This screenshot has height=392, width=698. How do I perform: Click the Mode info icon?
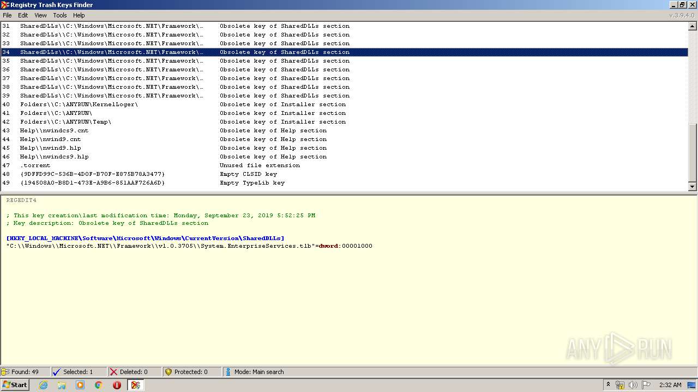(x=228, y=372)
